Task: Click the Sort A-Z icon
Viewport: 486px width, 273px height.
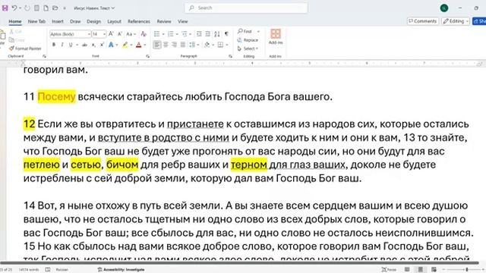Action: [x=217, y=34]
